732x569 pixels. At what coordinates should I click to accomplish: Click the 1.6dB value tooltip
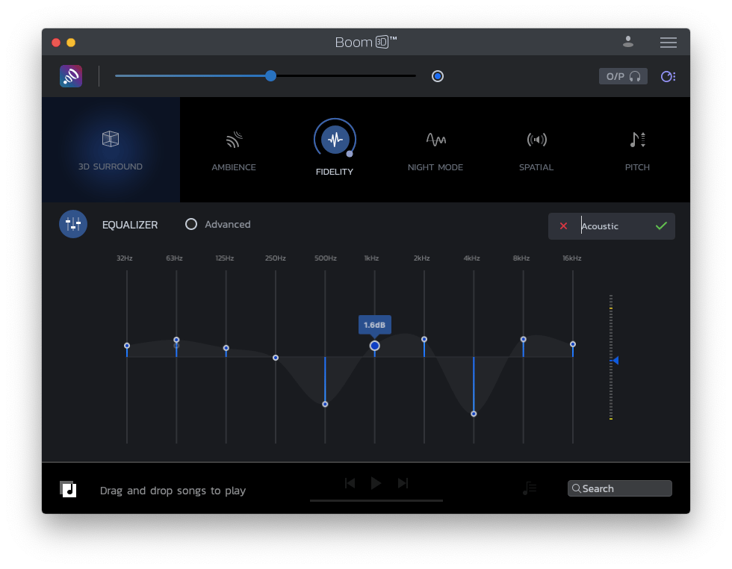374,325
